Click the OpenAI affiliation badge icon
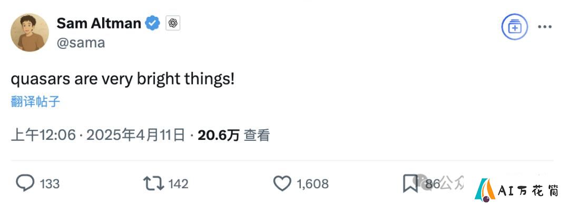This screenshot has width=569, height=205. coord(173,24)
